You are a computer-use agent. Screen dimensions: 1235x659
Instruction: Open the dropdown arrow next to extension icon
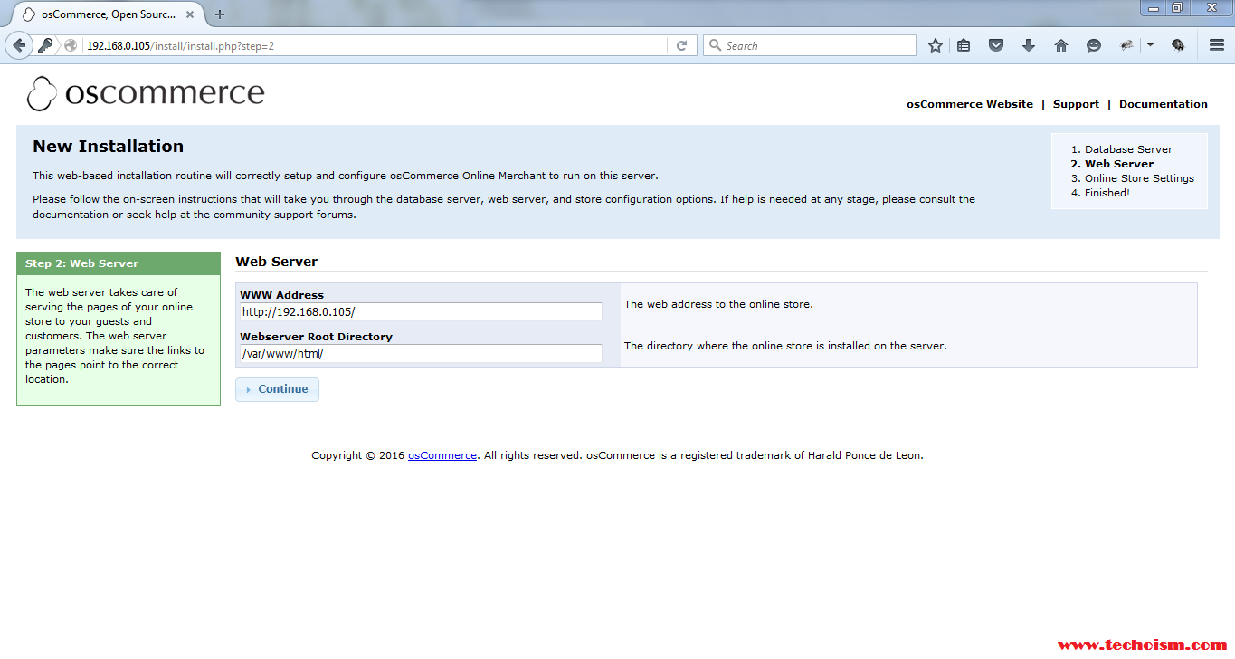pos(1150,45)
